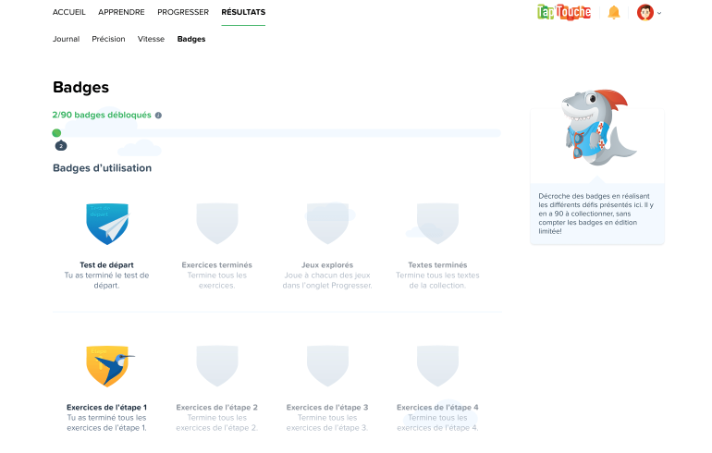
Task: Click the info icon beside badges débloqués
Action: point(158,116)
